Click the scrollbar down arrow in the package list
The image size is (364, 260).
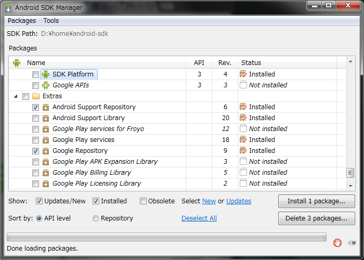(350, 186)
